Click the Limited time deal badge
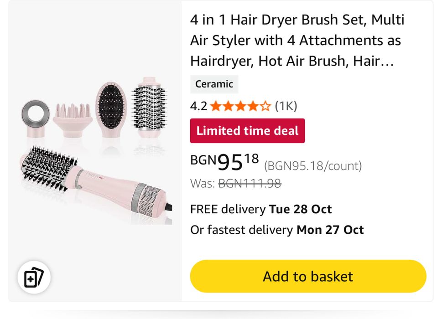 (x=247, y=131)
